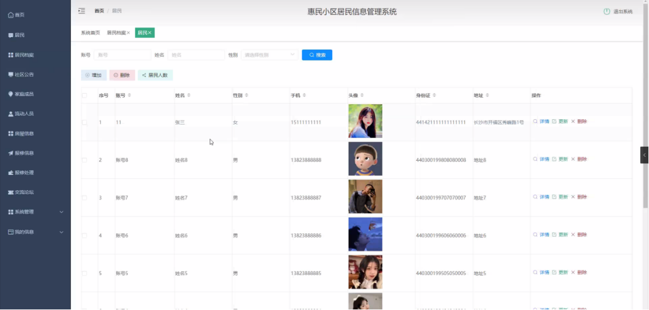Click 更新 for row 账号6
Screen dimensions: 649x310
click(560, 235)
